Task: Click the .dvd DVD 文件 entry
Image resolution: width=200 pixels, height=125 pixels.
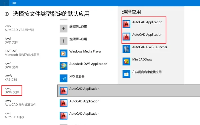Action: (x=11, y=41)
